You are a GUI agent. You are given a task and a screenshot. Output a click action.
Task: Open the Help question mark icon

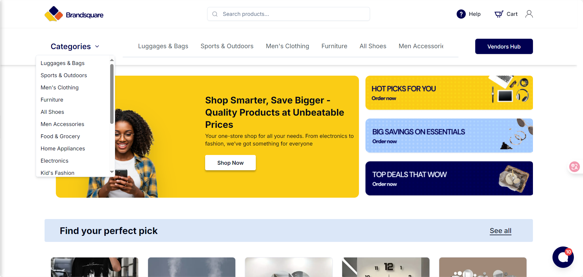[461, 14]
